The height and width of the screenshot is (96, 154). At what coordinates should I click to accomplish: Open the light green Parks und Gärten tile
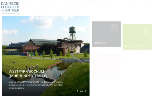[x=137, y=37]
